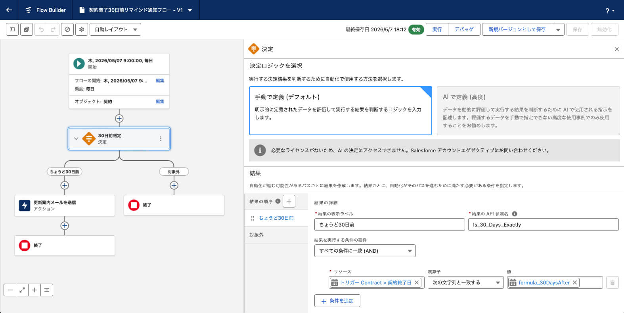Click the 結果の表示ラベル input field

(x=390, y=225)
